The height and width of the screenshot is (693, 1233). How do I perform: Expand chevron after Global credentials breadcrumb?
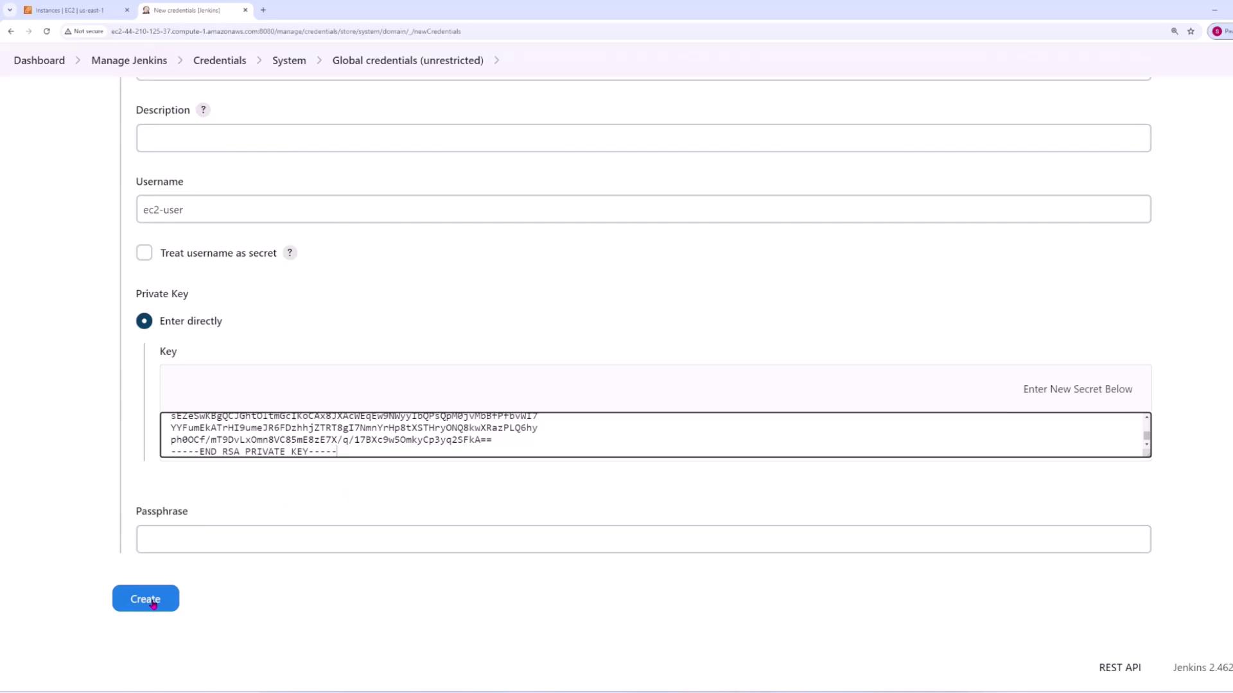(496, 60)
